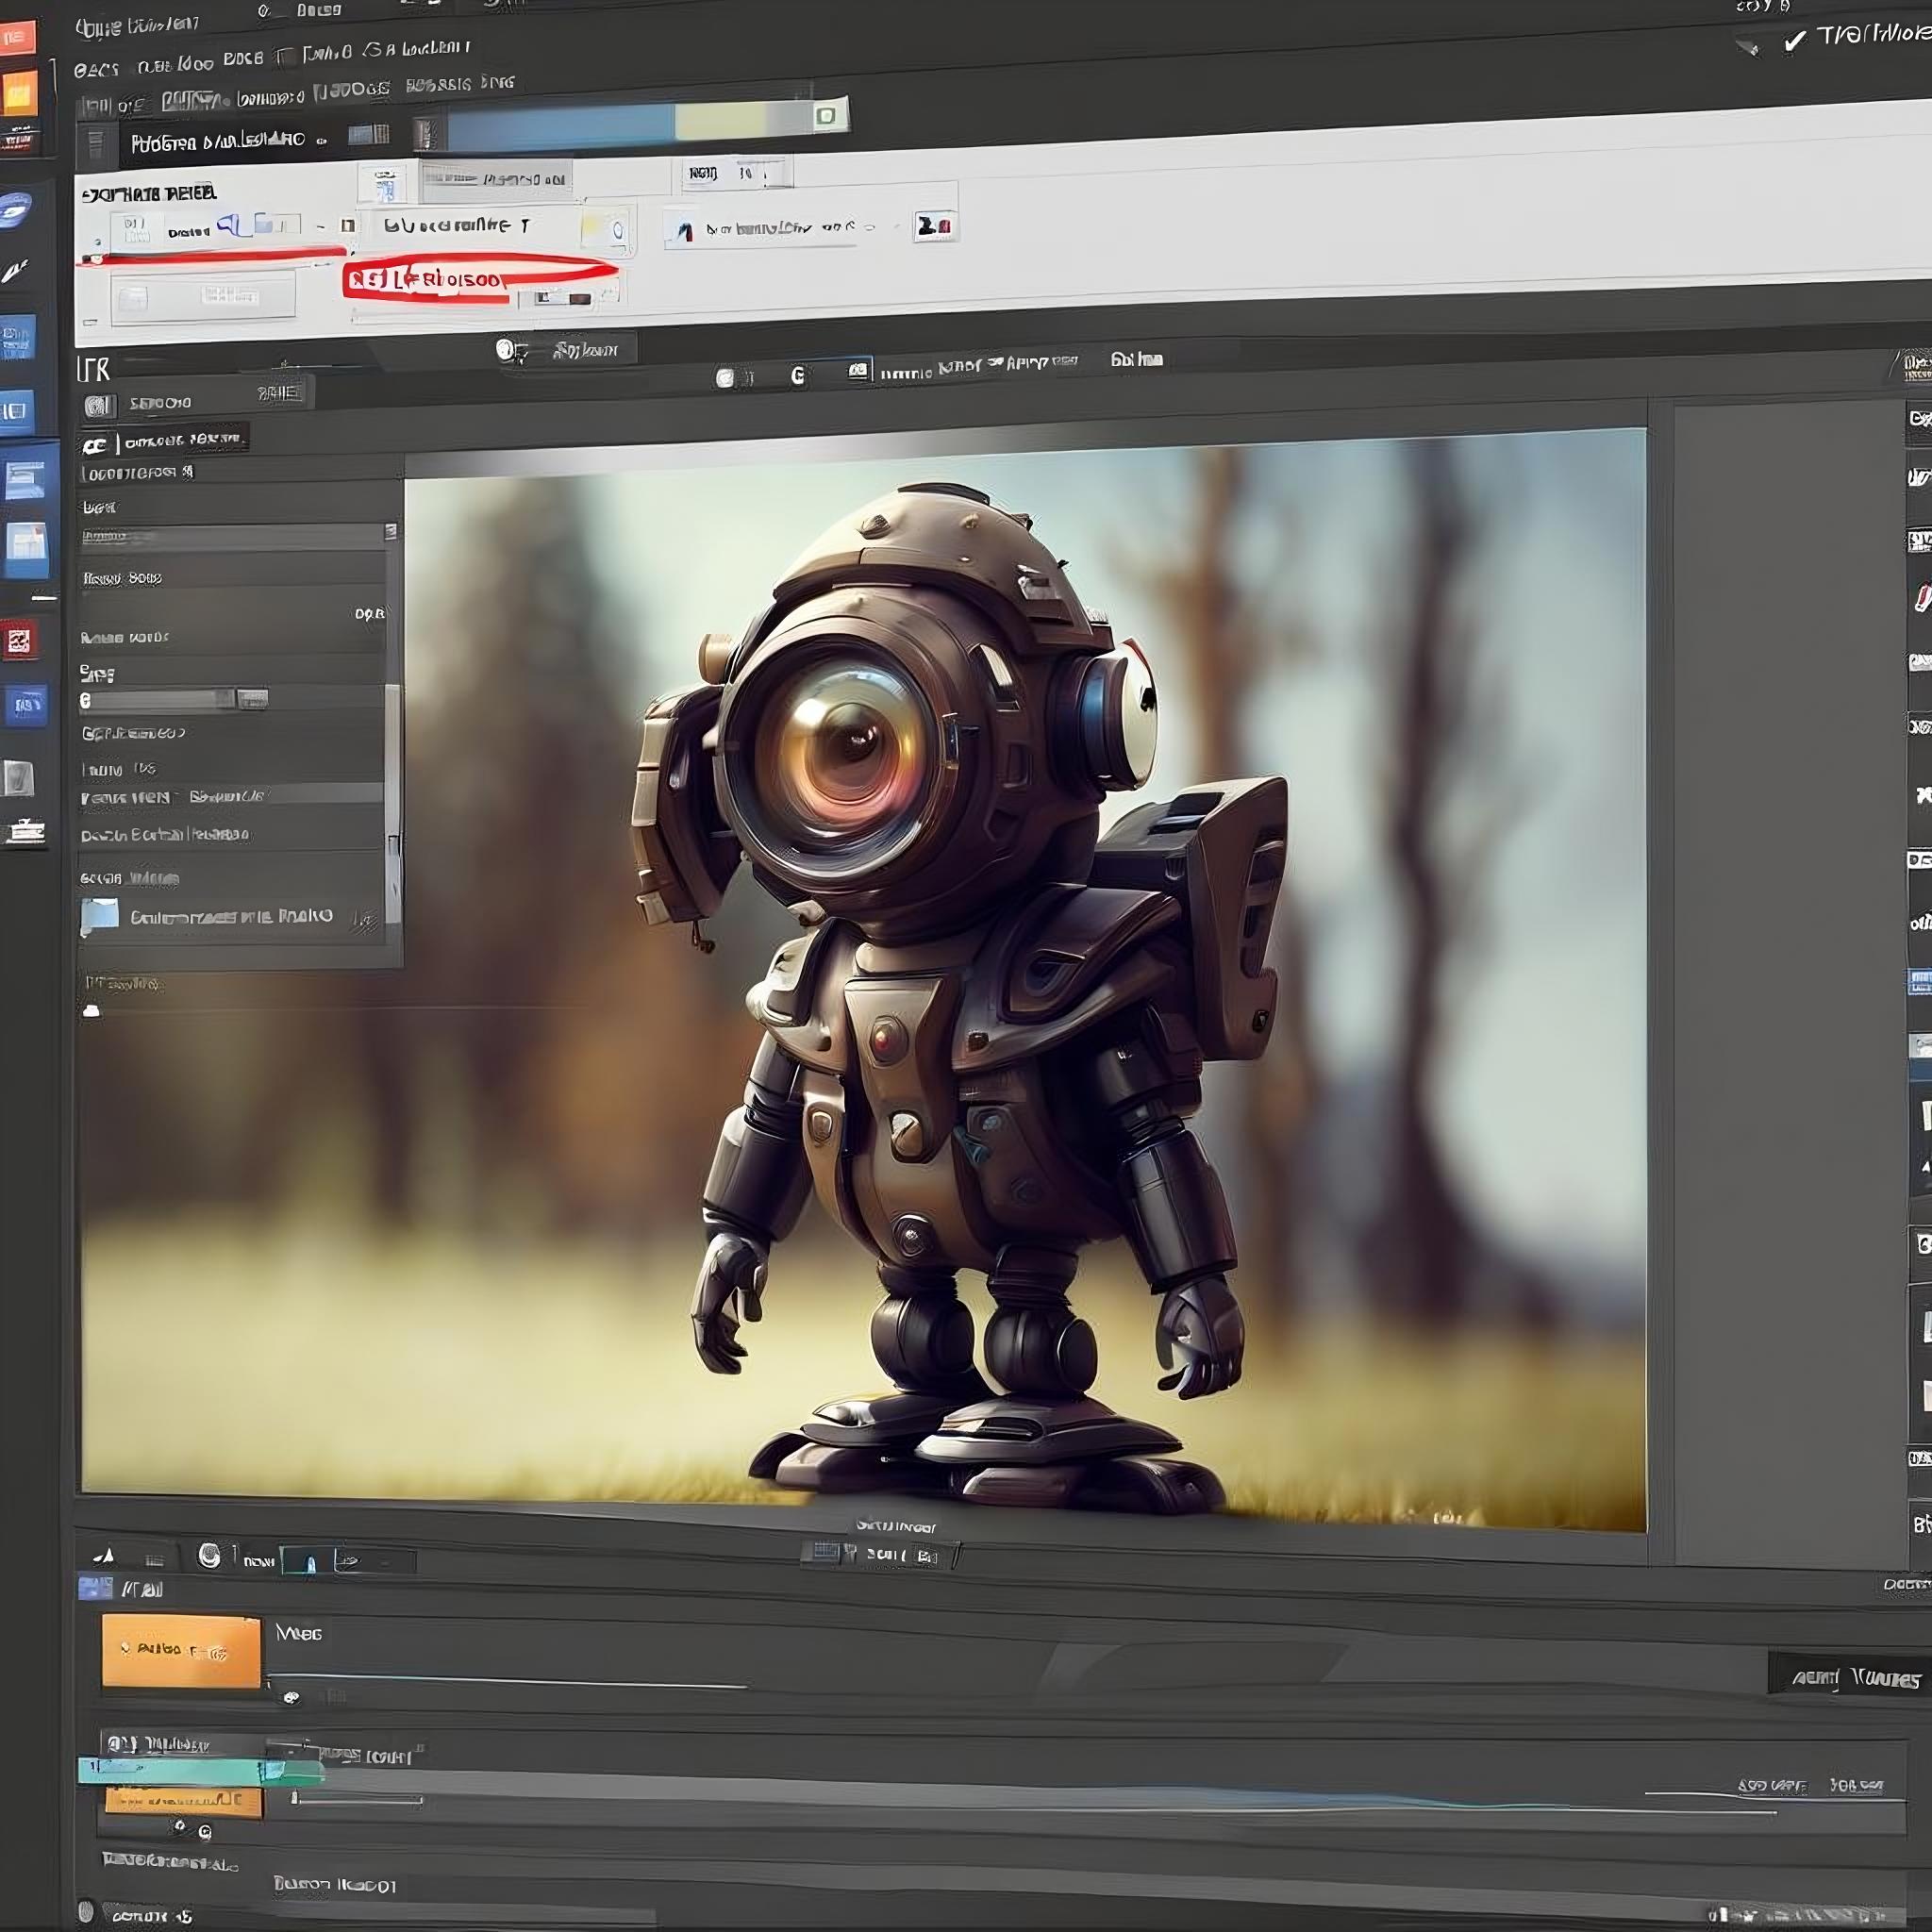Toggle the green square box on color bar

coord(826,116)
